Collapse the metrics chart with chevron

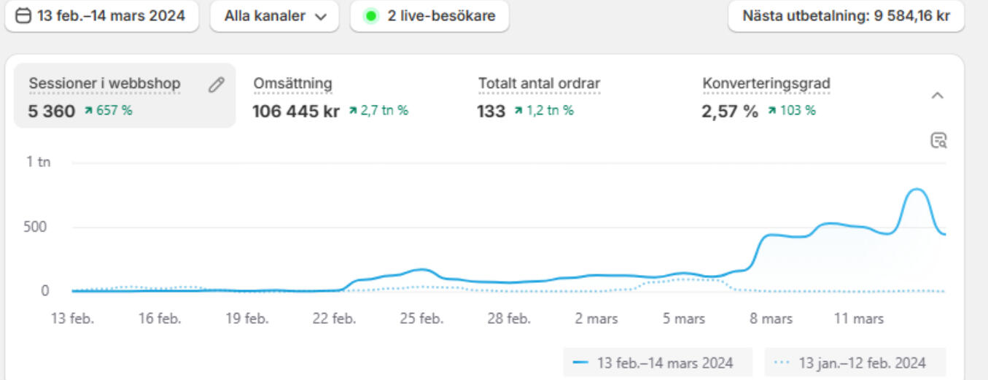tap(938, 96)
